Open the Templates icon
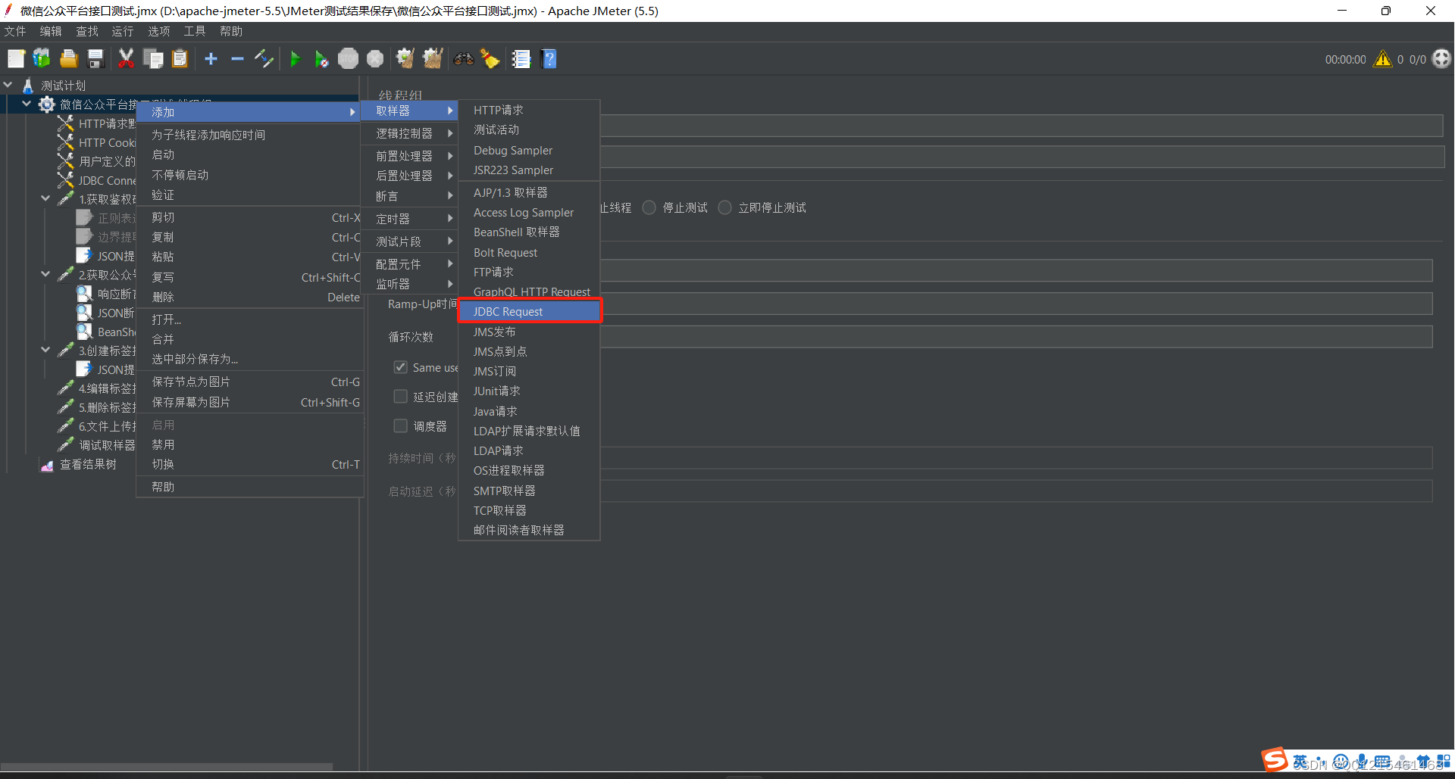The image size is (1455, 779). (x=42, y=59)
